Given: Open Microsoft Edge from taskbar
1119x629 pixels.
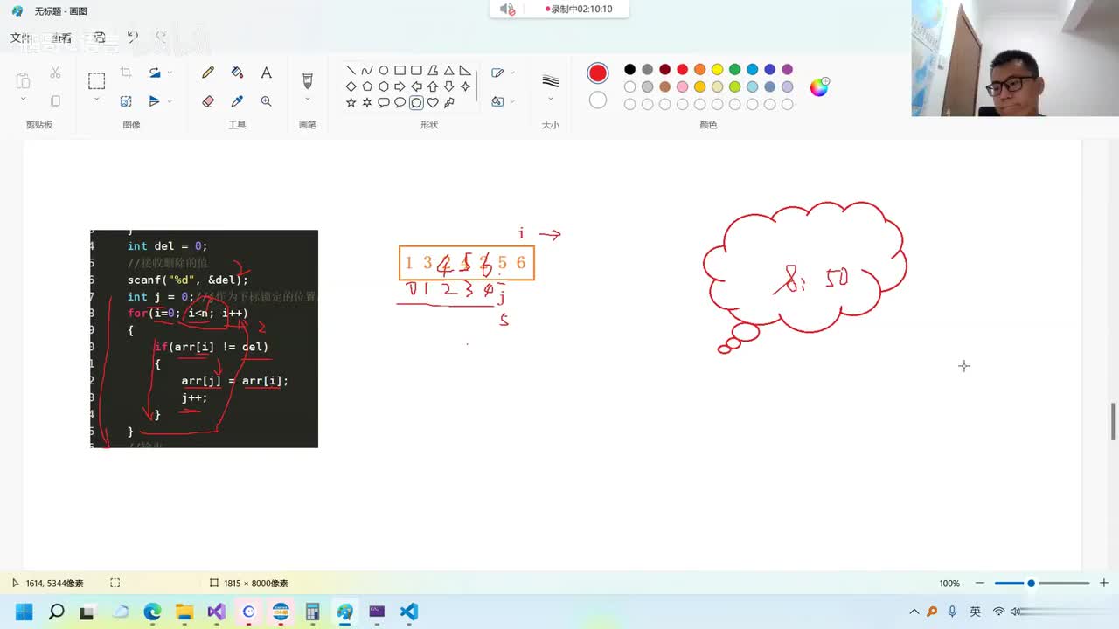Looking at the screenshot, I should coord(152,612).
